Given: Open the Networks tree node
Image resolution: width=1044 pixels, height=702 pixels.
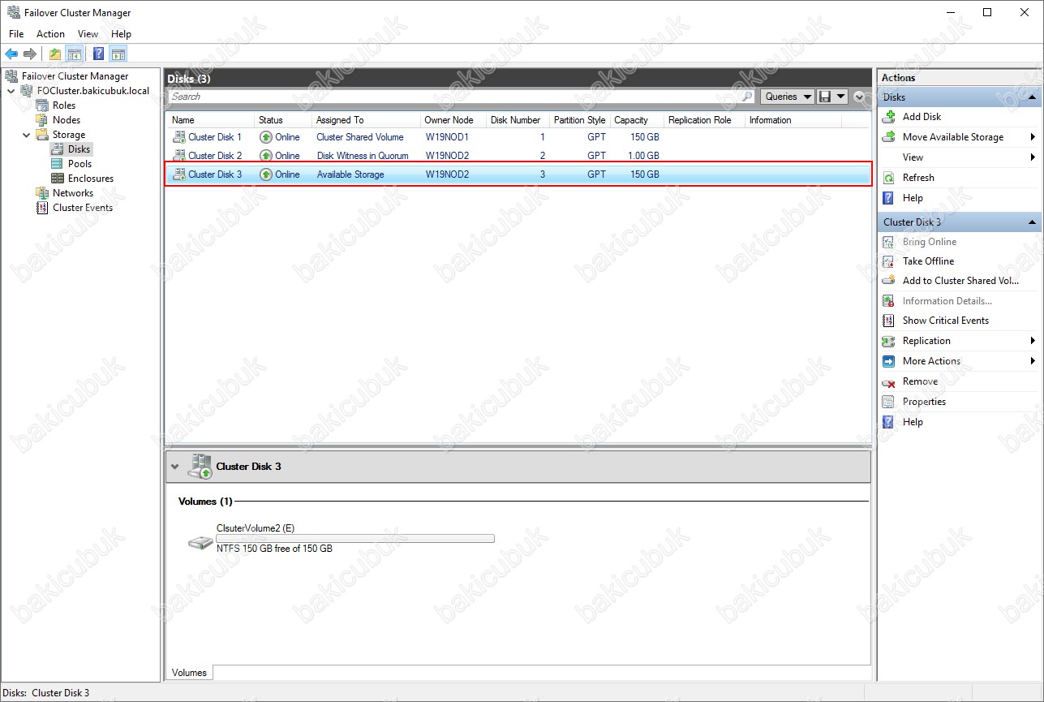Looking at the screenshot, I should coord(73,193).
